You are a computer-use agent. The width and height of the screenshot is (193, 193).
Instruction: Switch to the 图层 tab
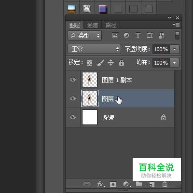click(x=75, y=25)
